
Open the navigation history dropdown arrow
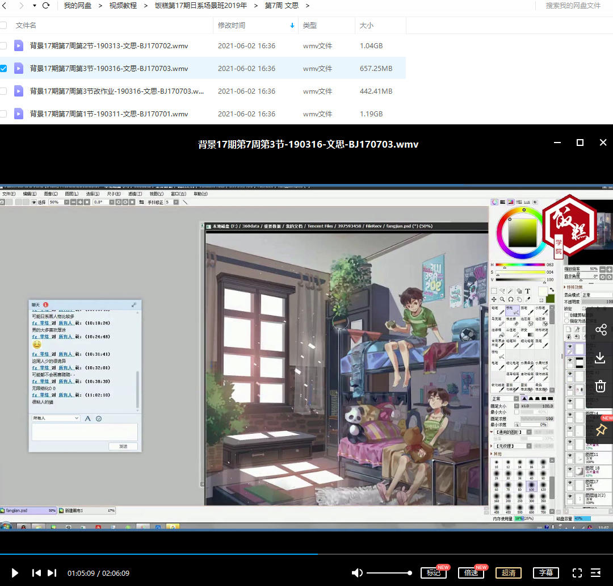pos(35,6)
